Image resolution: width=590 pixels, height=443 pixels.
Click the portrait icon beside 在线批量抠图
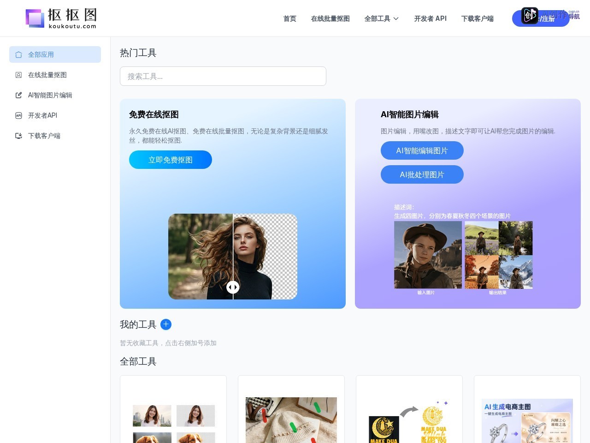[x=18, y=75]
